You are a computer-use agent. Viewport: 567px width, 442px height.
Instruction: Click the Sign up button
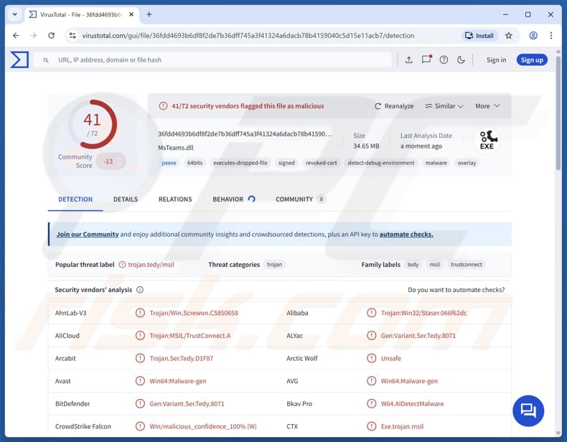532,60
